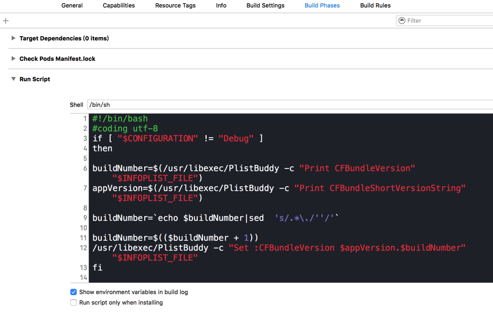Click the sed expression on line 9
Image resolution: width=493 pixels, height=312 pixels.
point(304,218)
